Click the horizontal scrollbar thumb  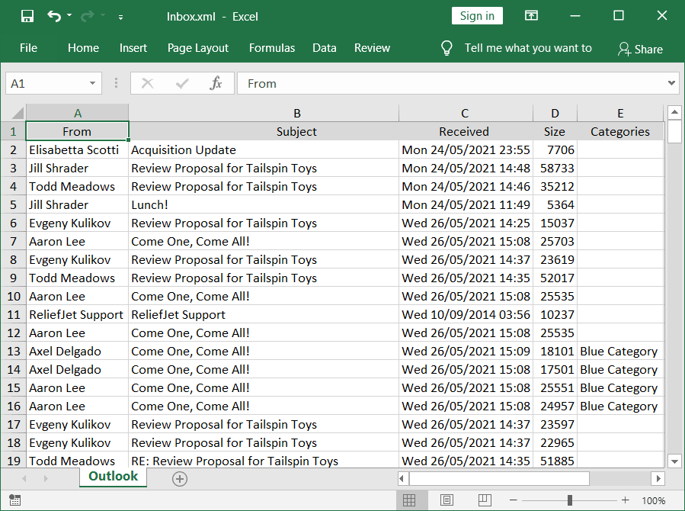(499, 479)
